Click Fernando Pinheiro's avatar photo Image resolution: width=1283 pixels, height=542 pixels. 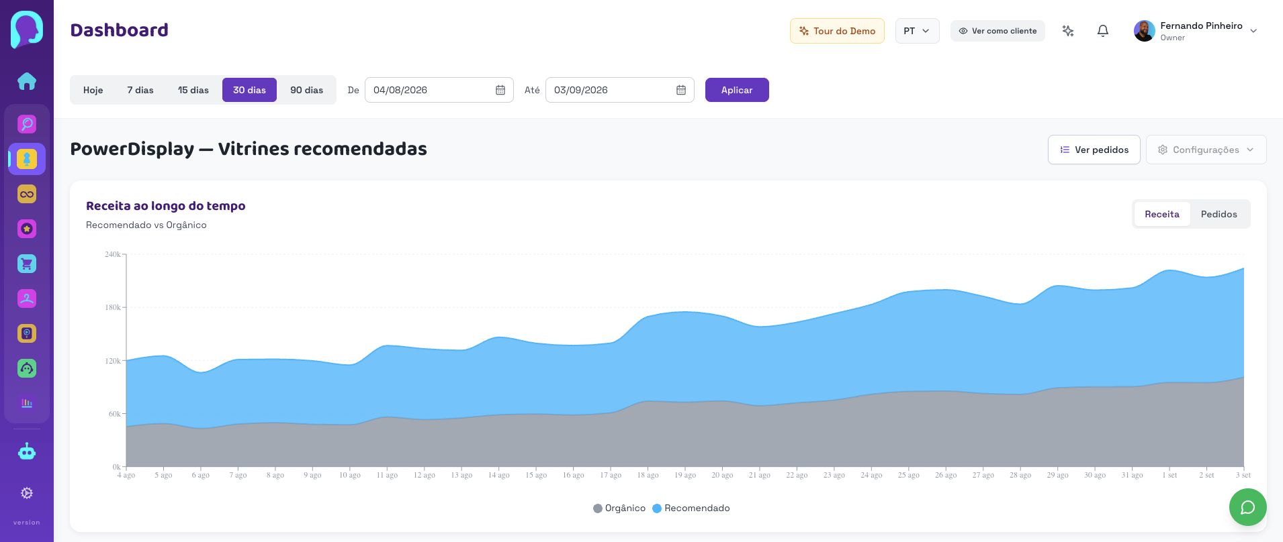(x=1145, y=31)
